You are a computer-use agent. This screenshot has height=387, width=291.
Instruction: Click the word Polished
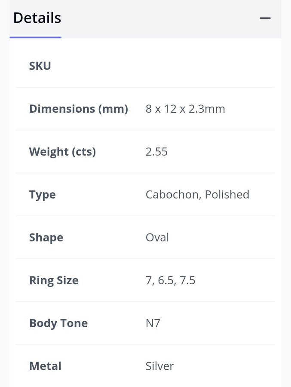coord(227,195)
